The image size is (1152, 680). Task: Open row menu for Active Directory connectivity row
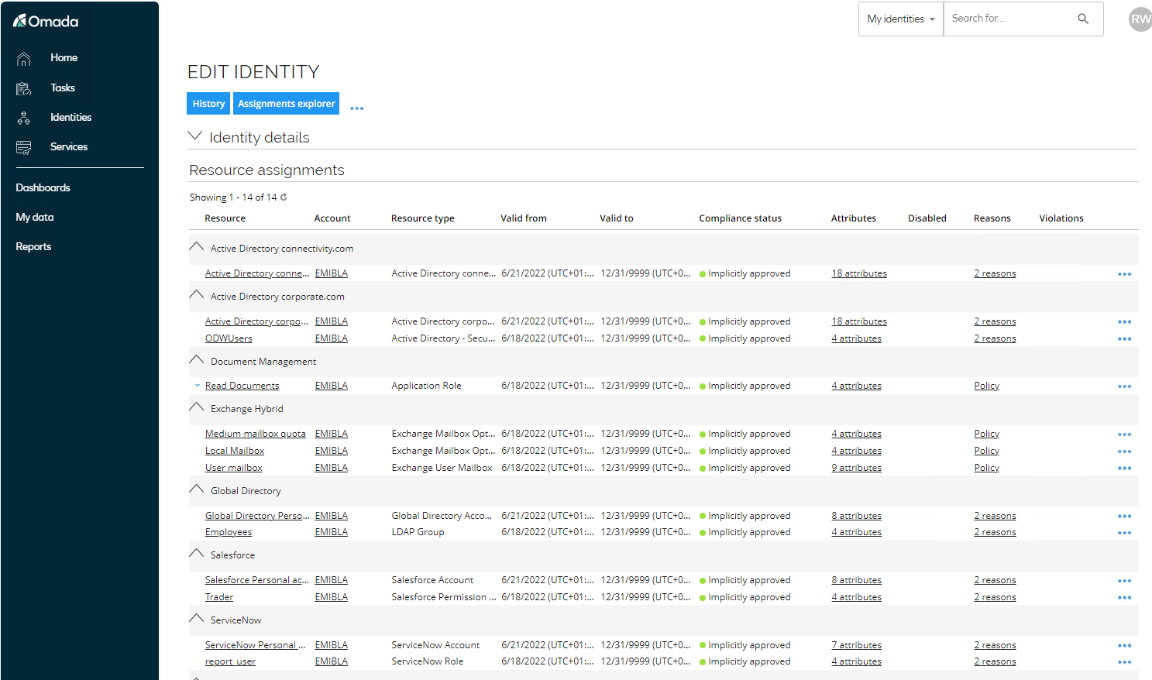pos(1124,274)
